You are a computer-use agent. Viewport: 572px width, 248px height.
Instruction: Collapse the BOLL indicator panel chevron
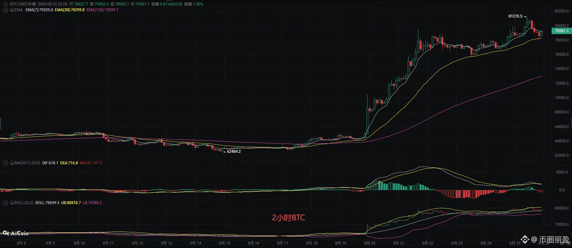click(5, 203)
